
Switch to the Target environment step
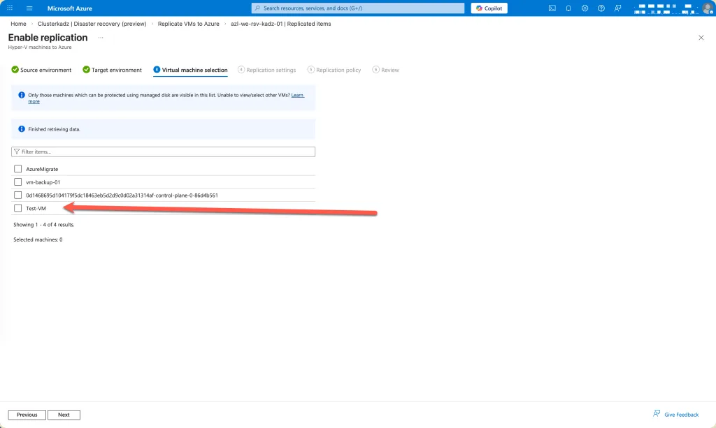pyautogui.click(x=113, y=70)
